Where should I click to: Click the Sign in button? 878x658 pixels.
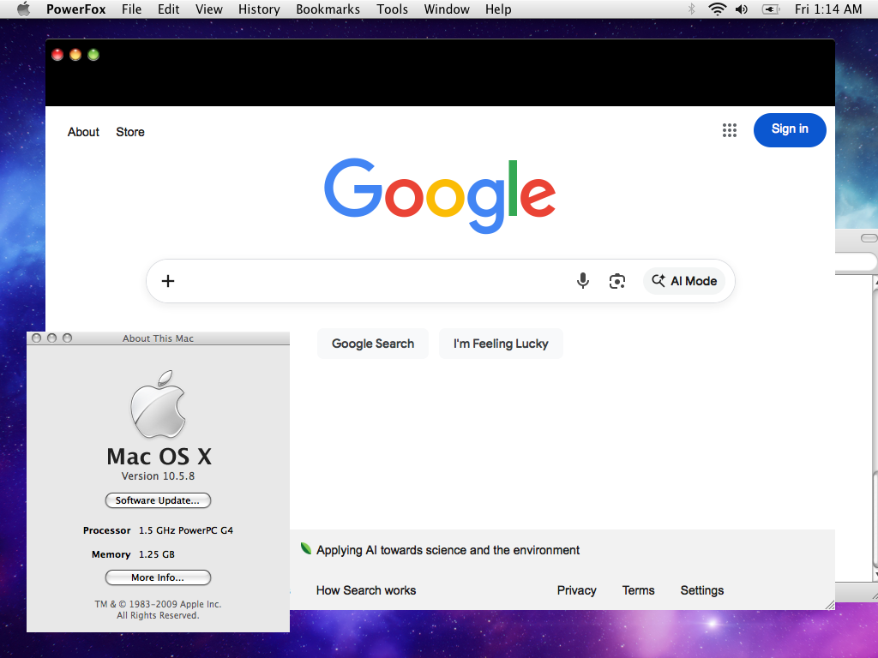(x=790, y=130)
